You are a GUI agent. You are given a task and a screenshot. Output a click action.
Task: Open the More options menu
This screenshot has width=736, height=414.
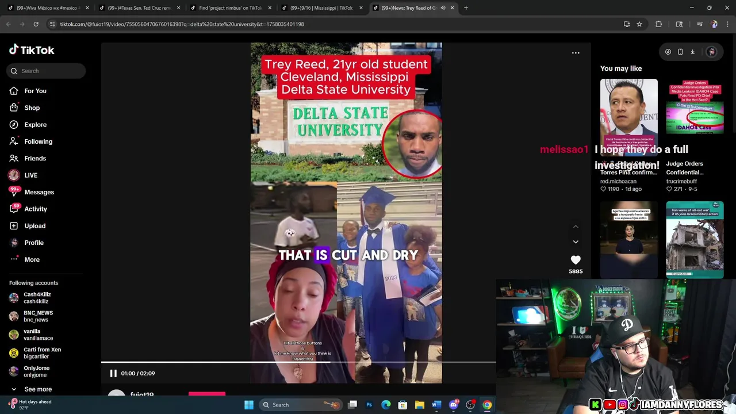(x=32, y=259)
